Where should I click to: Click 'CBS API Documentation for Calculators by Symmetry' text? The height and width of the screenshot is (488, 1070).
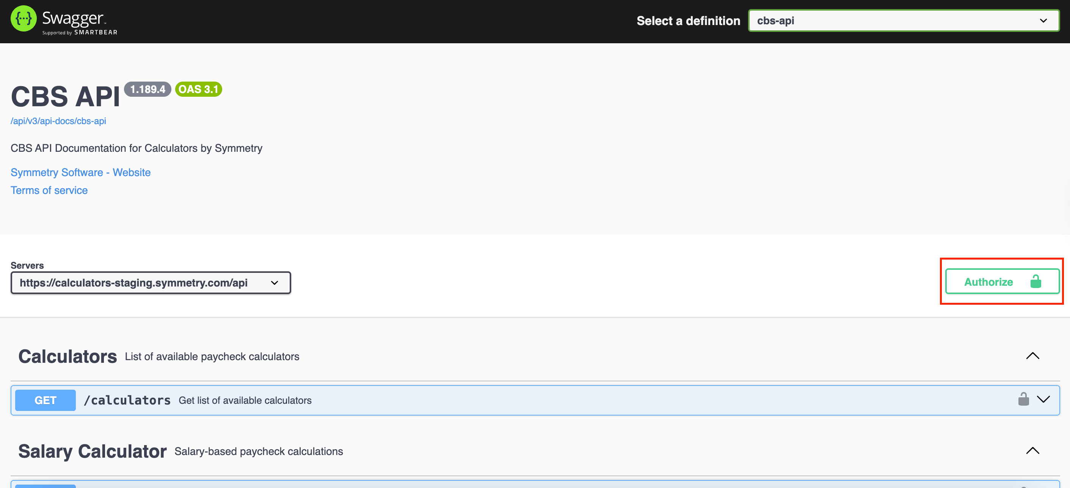coord(136,148)
